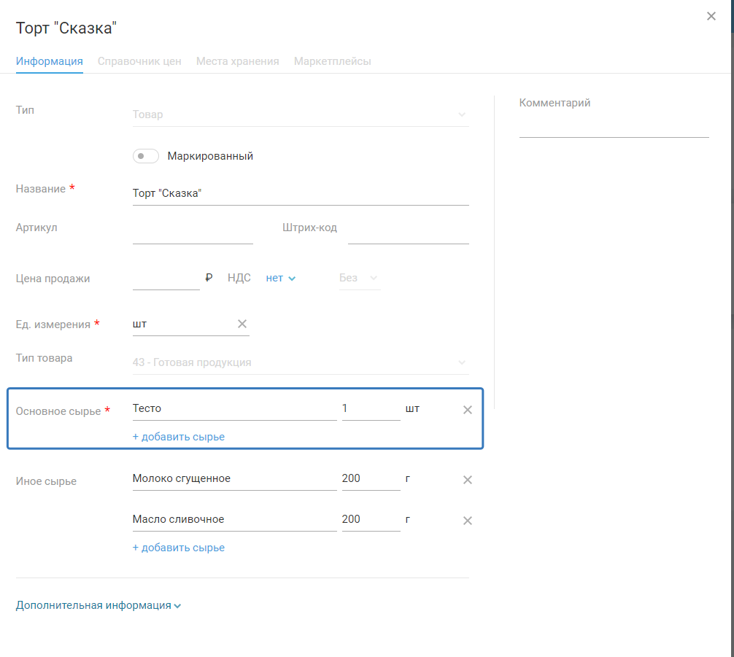734x657 pixels.
Task: Open the НДС dropdown
Action: pos(281,278)
